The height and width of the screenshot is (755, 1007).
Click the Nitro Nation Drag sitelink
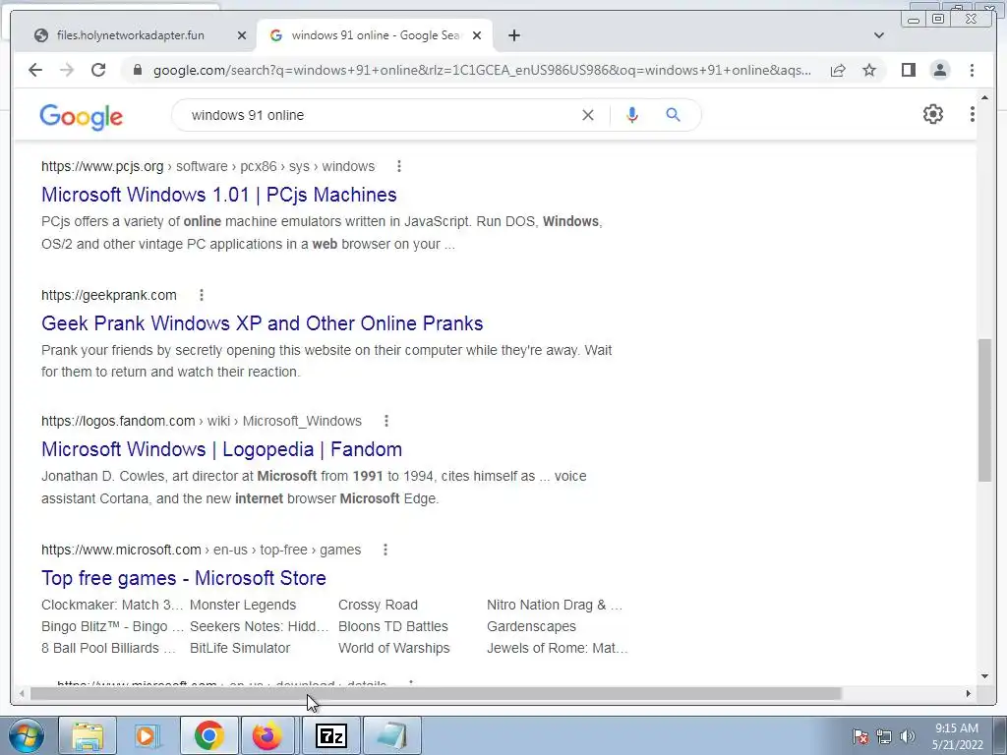pos(555,605)
